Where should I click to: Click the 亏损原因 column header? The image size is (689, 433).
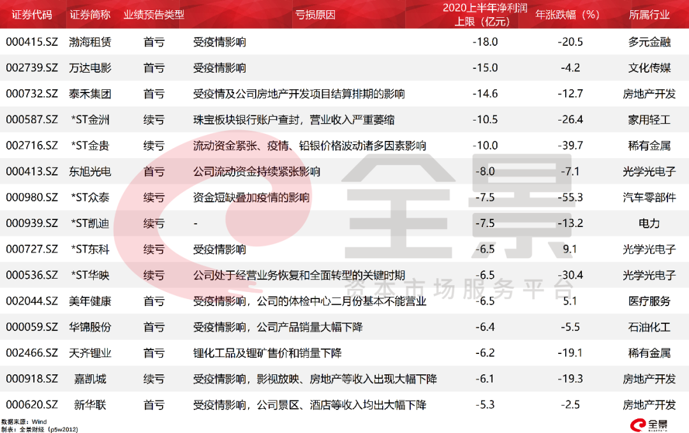[x=315, y=15]
